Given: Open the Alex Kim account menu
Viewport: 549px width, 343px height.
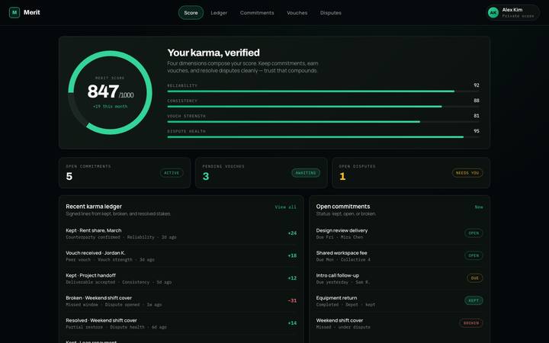Looking at the screenshot, I should [x=512, y=13].
